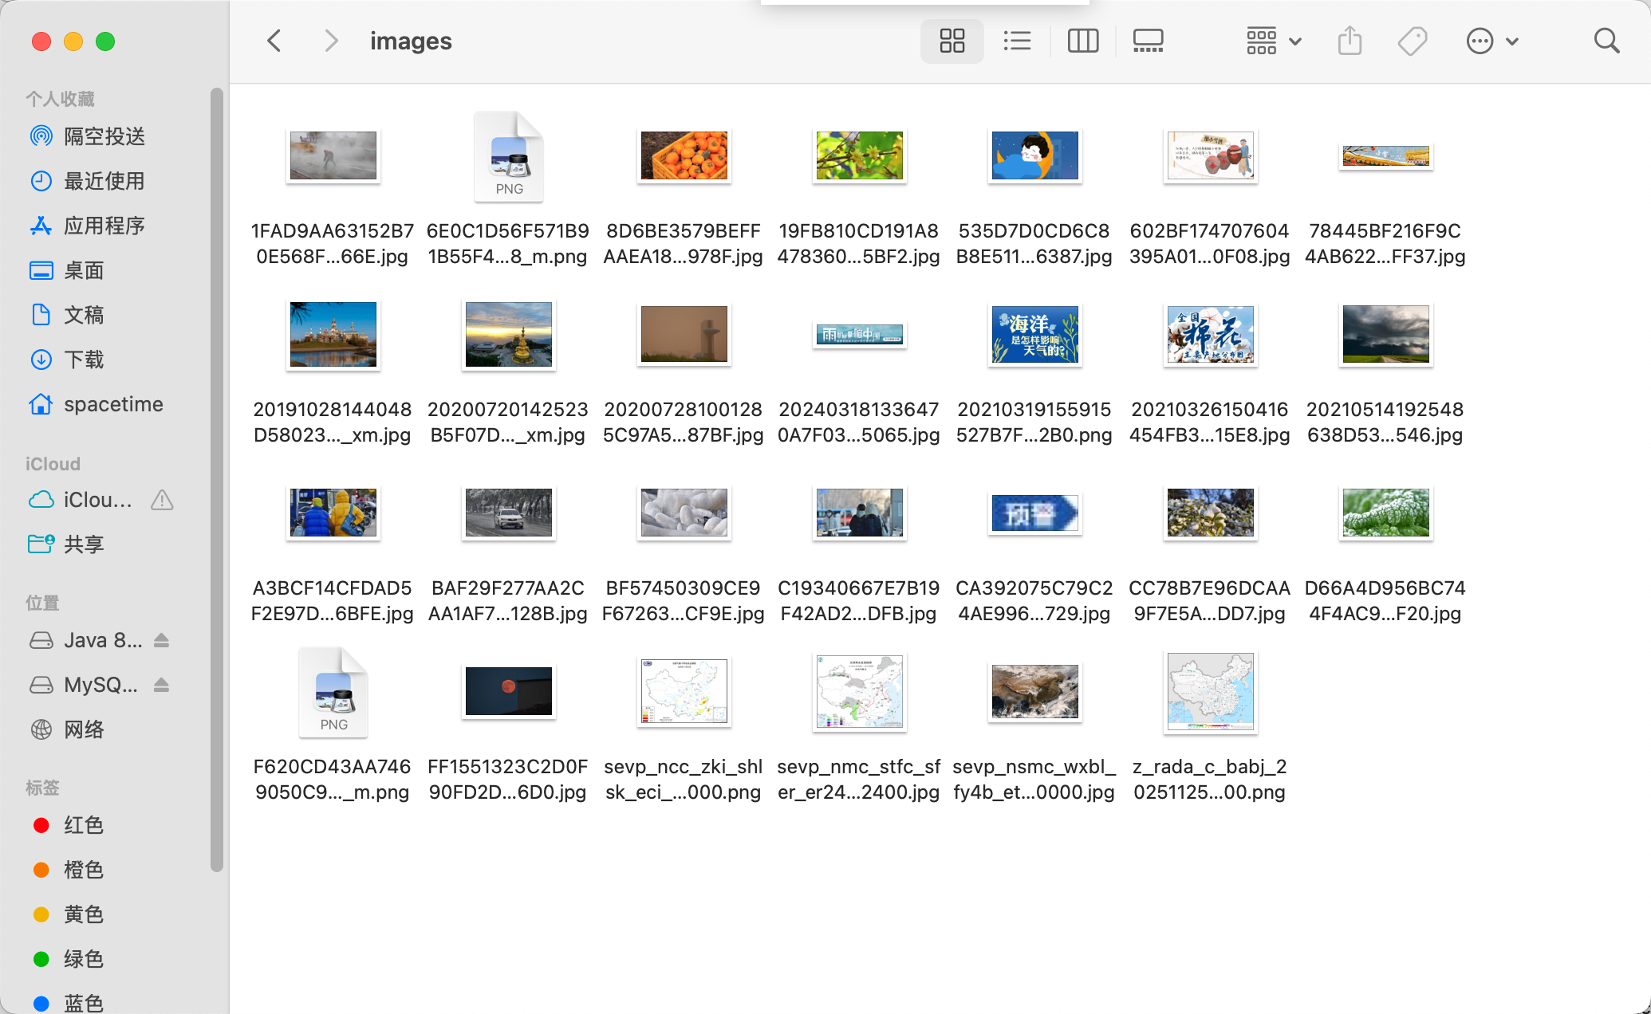The height and width of the screenshot is (1014, 1651).
Task: Open Applications (应用程序) in sidebar
Action: [104, 226]
